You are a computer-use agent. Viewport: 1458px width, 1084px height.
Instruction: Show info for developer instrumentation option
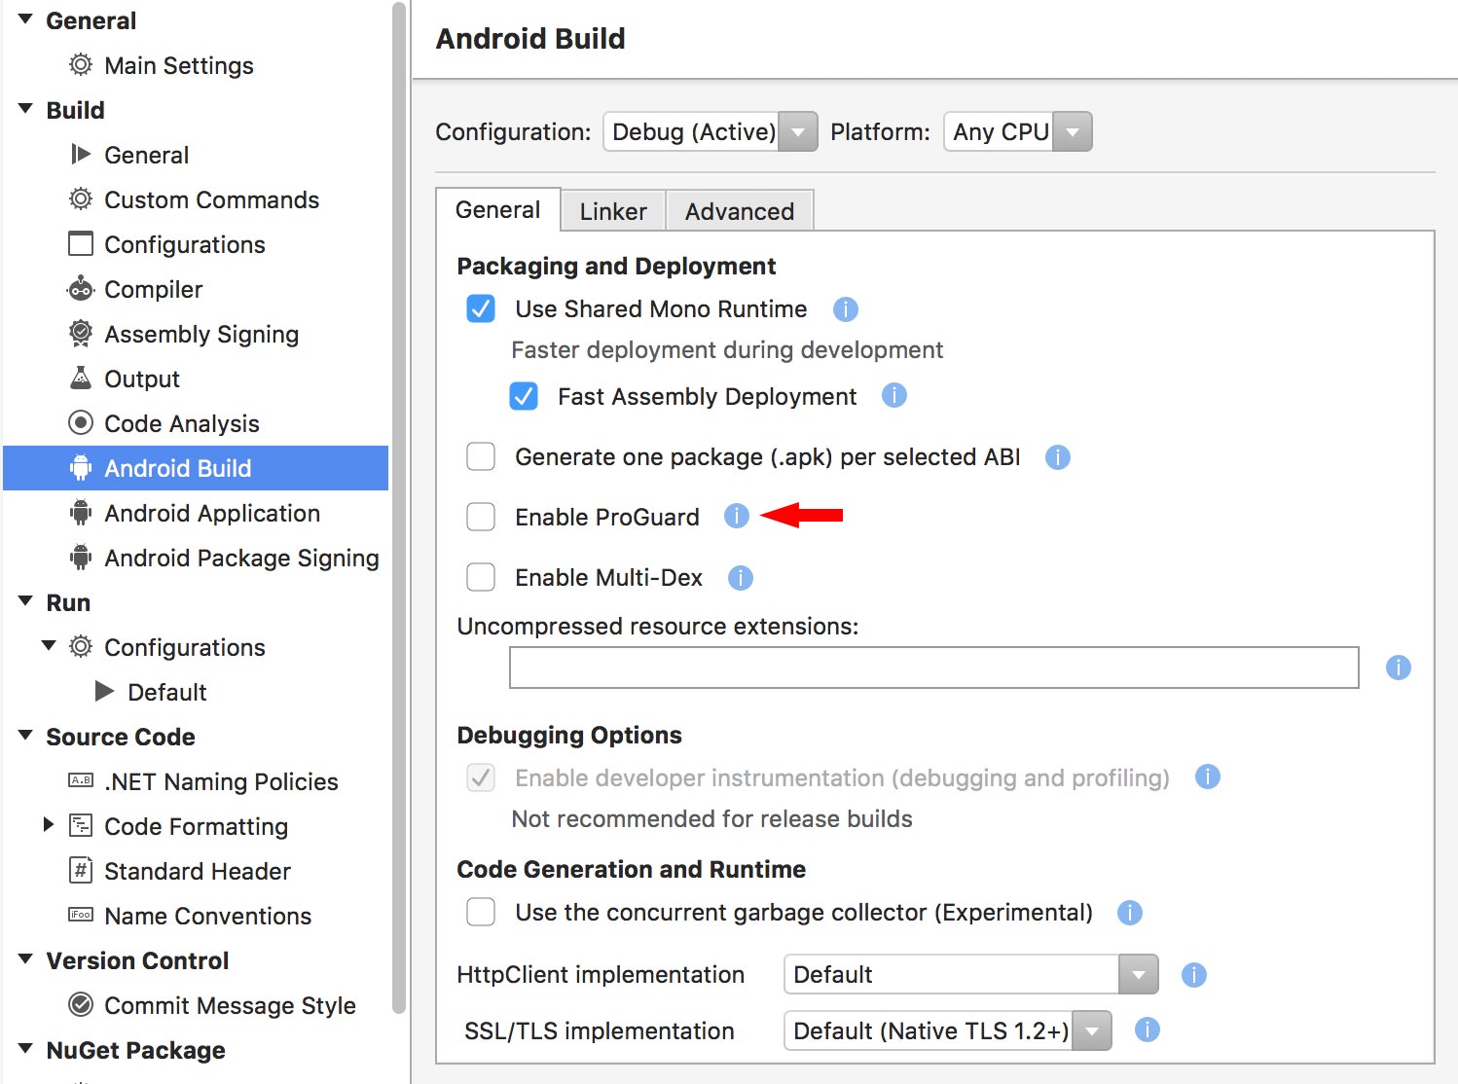(1208, 777)
